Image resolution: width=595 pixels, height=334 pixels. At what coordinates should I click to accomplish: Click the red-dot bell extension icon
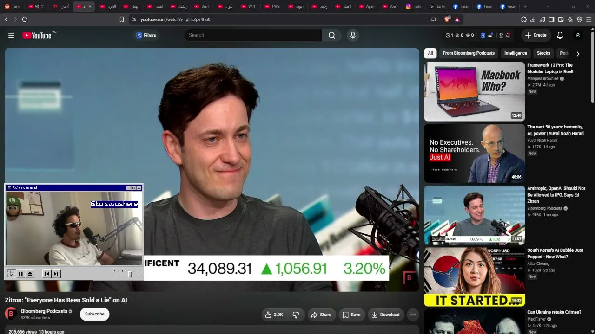point(508,35)
